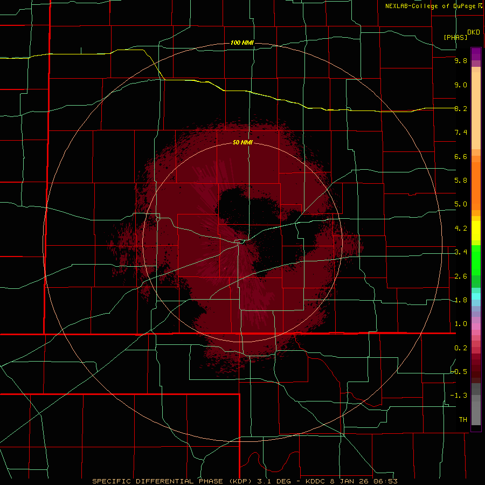The height and width of the screenshot is (485, 485).
Task: Click the 9.8 value on the color scale
Action: pos(461,60)
